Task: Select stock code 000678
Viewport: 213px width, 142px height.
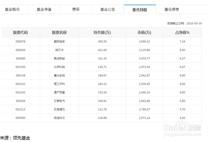Action: [x=20, y=42]
